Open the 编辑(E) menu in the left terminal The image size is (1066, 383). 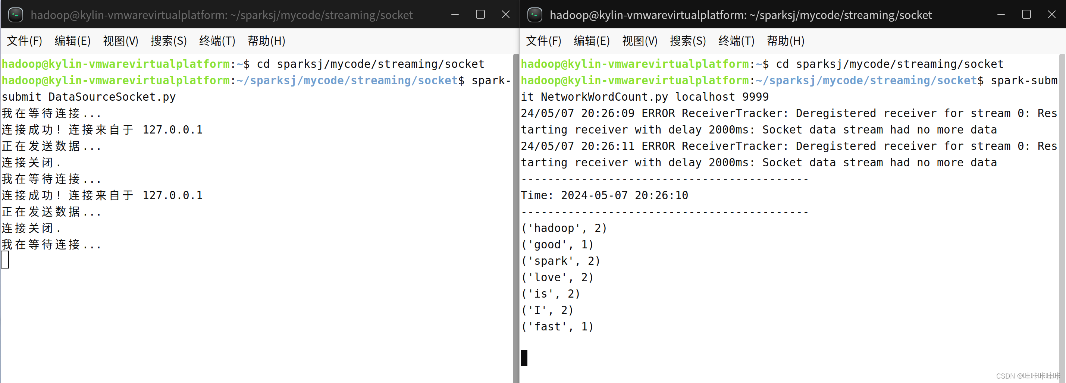(x=72, y=41)
